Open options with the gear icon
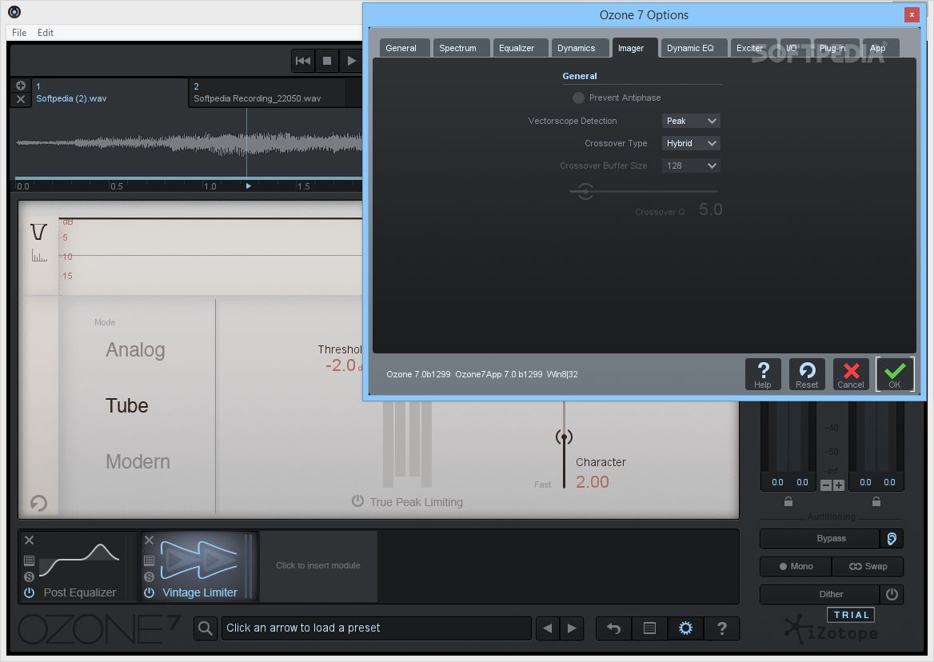934x662 pixels. [x=685, y=628]
